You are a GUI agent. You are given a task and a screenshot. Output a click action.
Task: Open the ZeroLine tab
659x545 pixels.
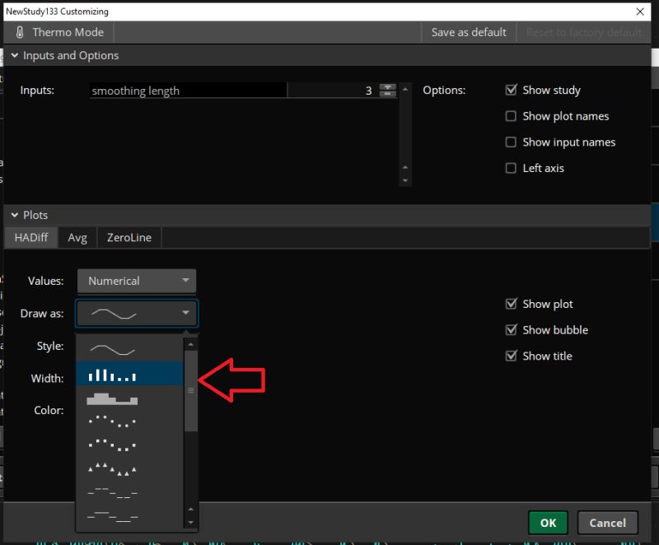(129, 237)
